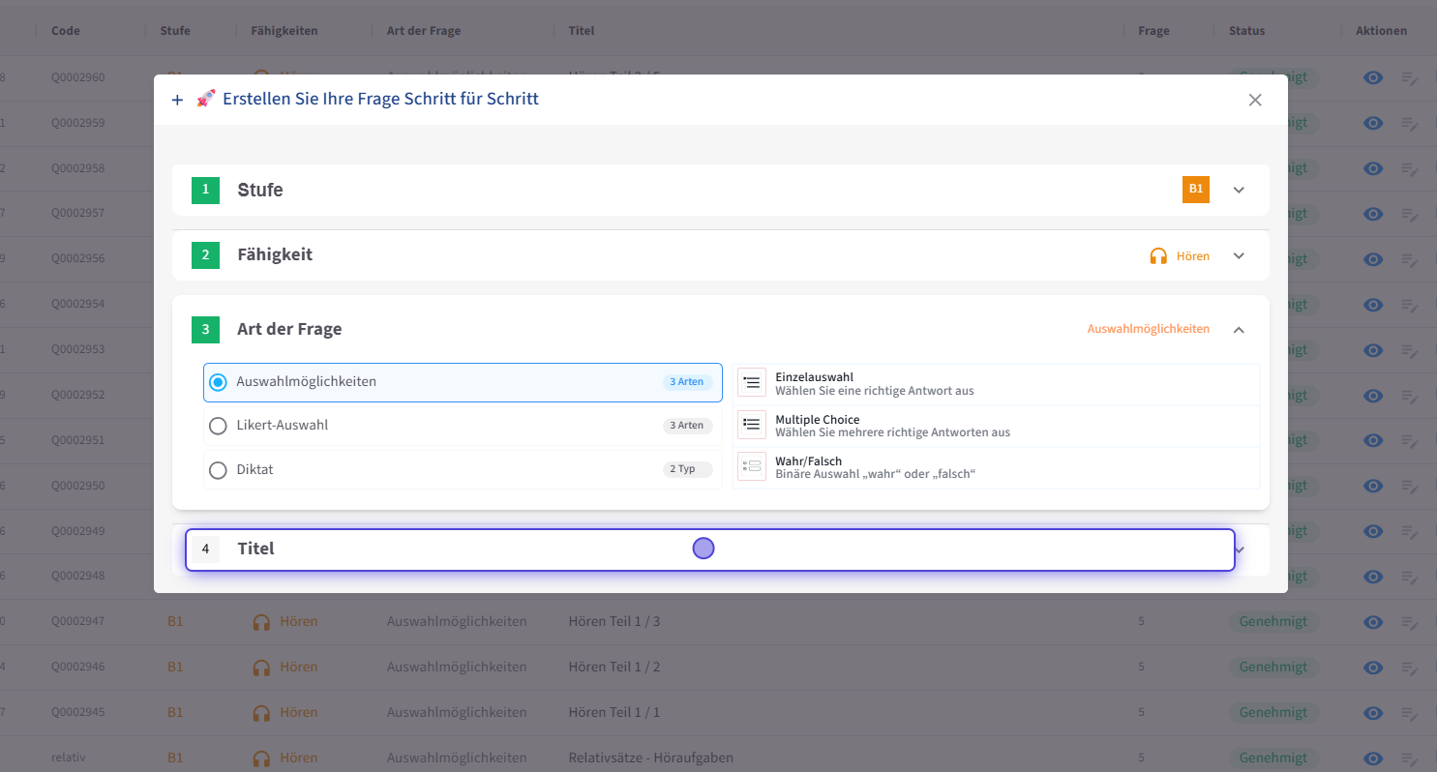
Task: Click the Genehmigt status badge for Q0002947
Action: (x=1272, y=621)
